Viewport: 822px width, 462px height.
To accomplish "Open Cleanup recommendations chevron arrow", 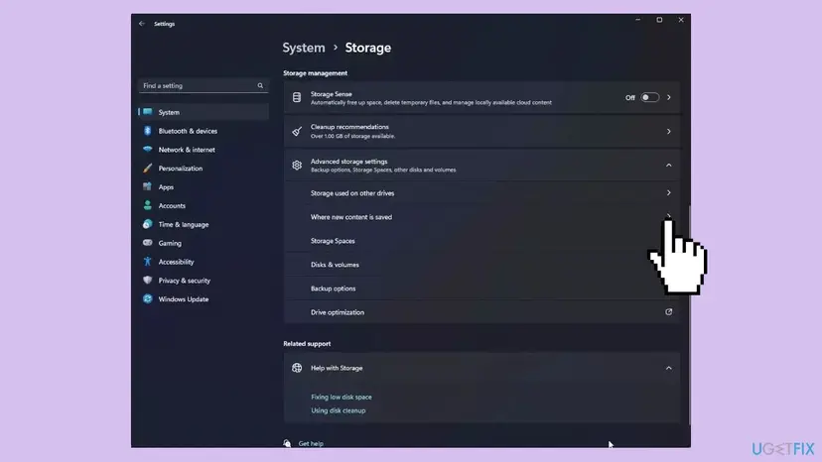I will click(669, 131).
